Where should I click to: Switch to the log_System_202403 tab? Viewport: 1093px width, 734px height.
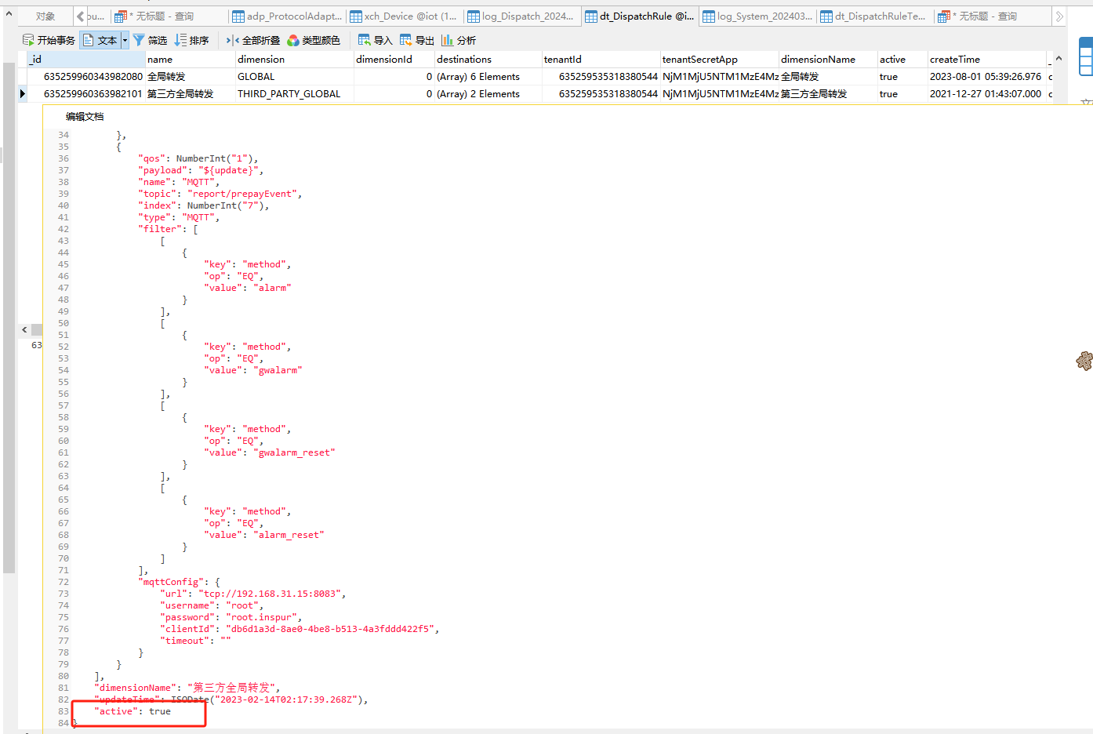point(757,16)
